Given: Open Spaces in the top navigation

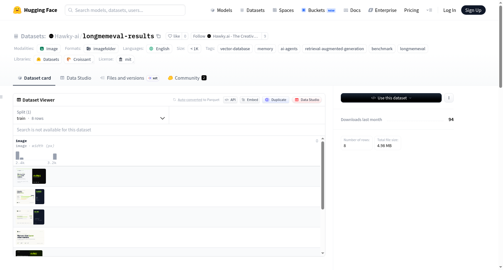Looking at the screenshot, I should (x=283, y=10).
